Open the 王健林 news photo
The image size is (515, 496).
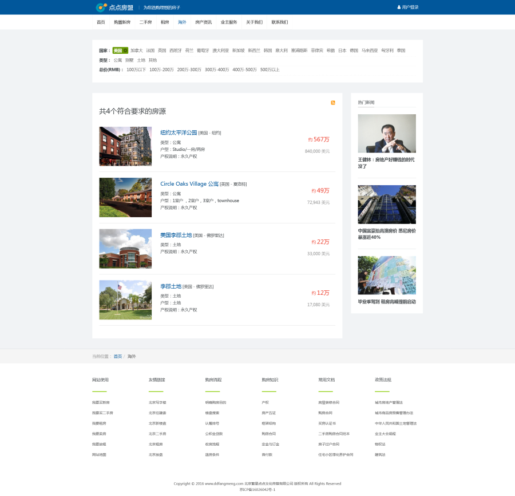coord(387,133)
